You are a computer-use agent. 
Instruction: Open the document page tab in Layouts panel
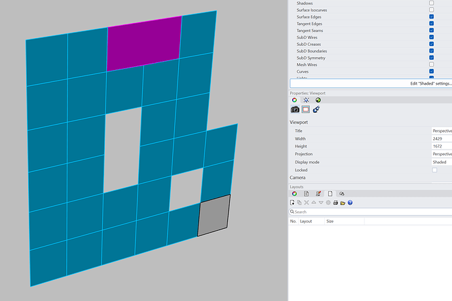tap(306, 193)
